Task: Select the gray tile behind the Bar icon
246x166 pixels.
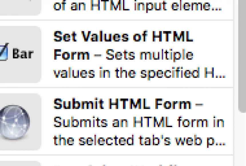Action: click(20, 54)
